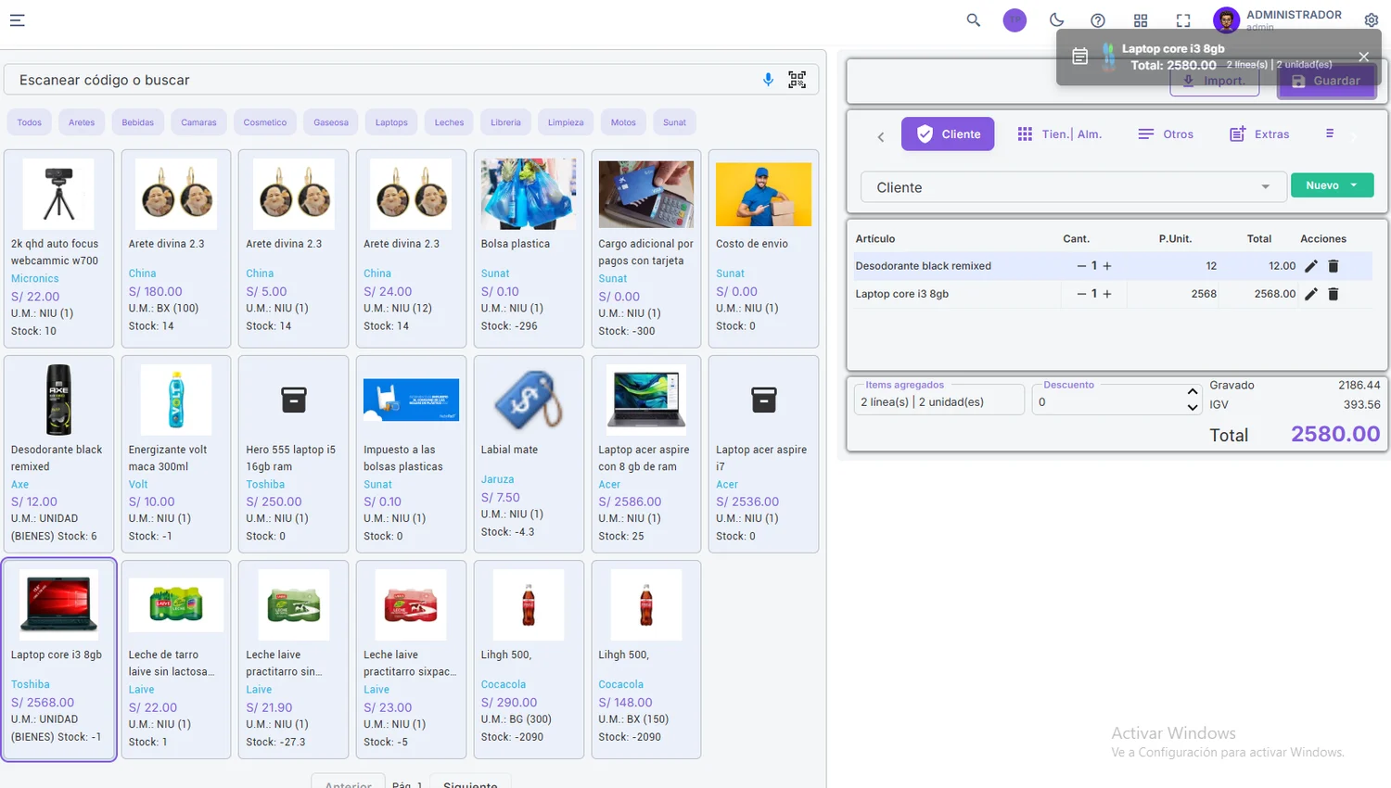1391x788 pixels.
Task: Click the purple circle icon in header
Action: click(1015, 19)
